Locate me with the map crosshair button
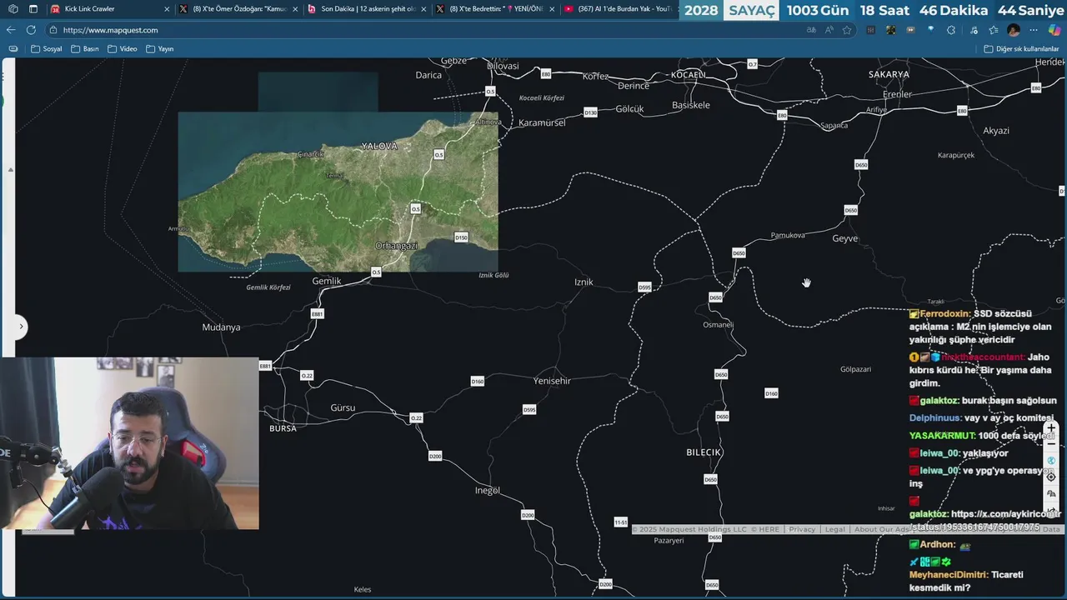Image resolution: width=1067 pixels, height=600 pixels. (x=1051, y=477)
